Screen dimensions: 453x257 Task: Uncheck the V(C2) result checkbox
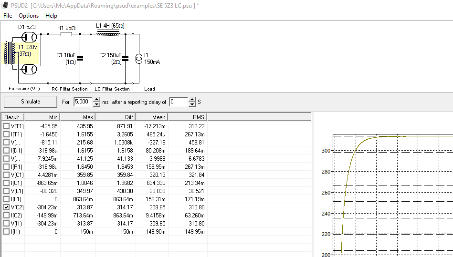point(6,207)
